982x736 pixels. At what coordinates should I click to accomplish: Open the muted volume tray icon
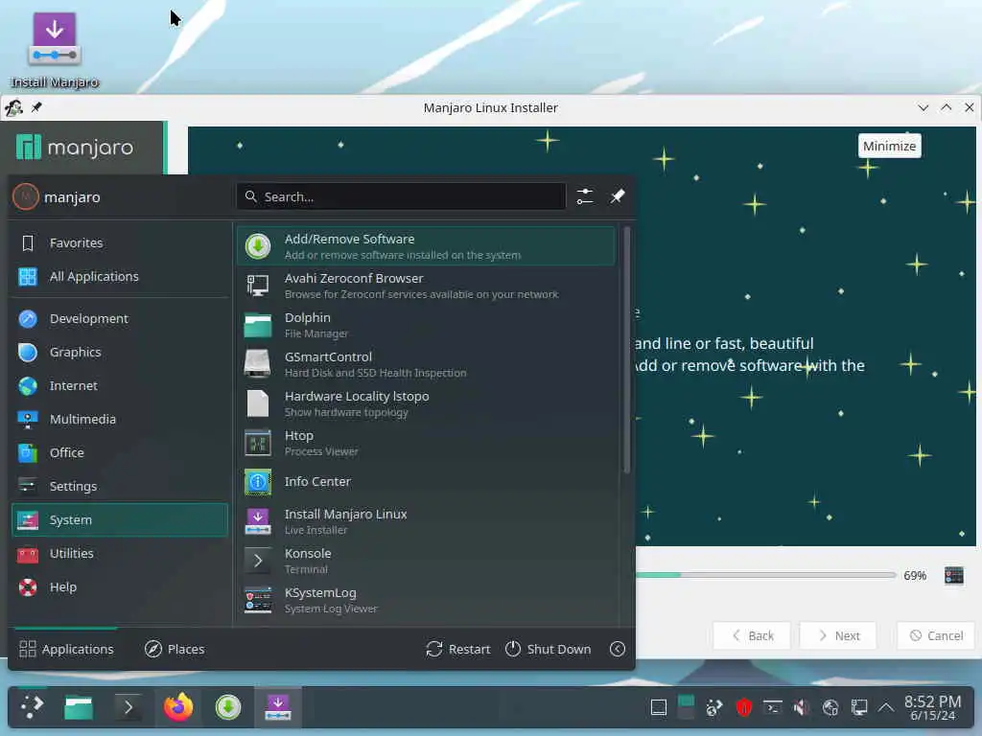tap(801, 708)
